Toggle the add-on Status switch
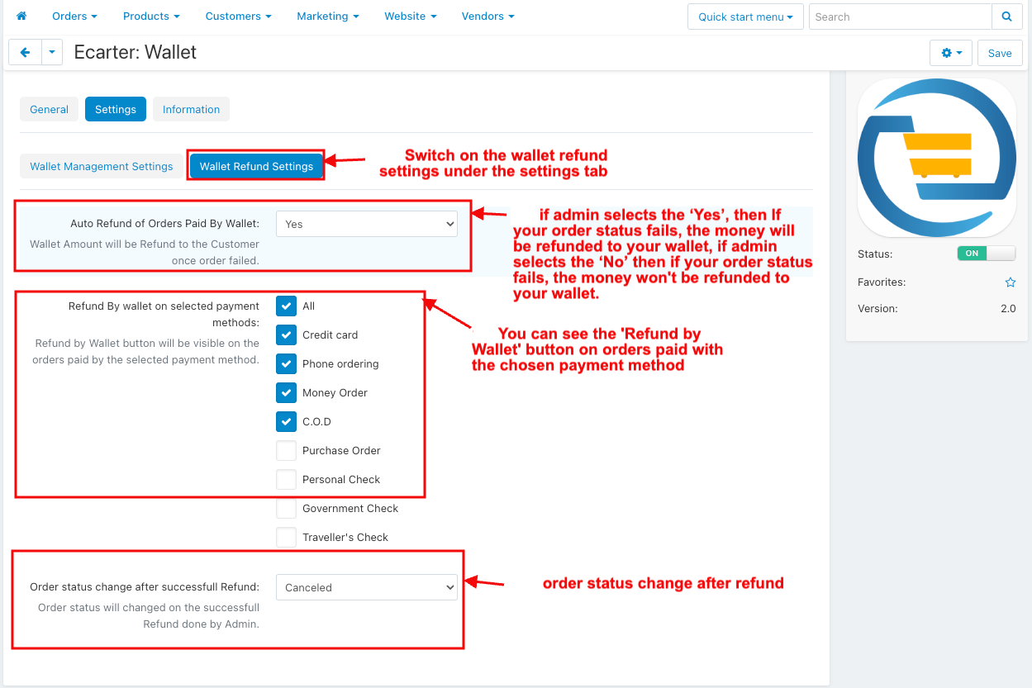 click(986, 254)
